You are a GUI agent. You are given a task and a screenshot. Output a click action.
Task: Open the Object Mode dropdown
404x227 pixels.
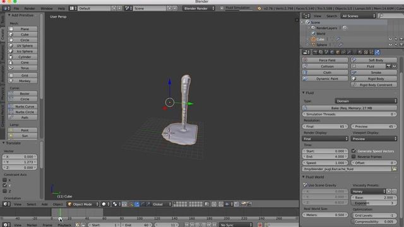click(x=83, y=204)
